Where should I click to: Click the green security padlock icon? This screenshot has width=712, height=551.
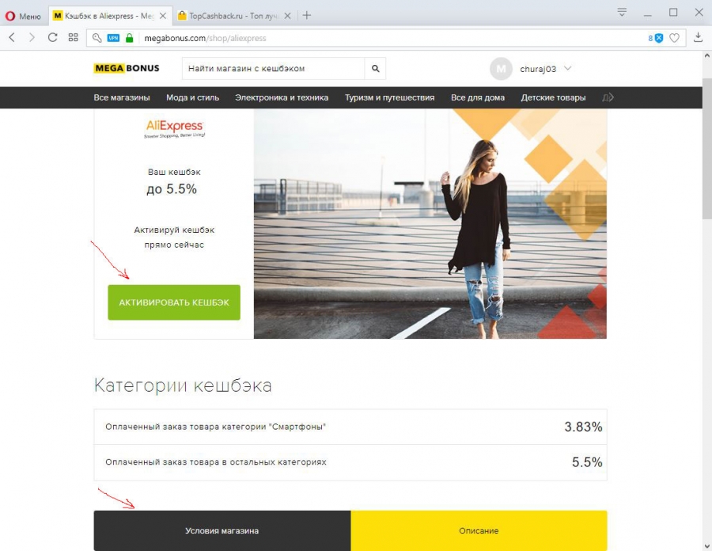tap(130, 38)
